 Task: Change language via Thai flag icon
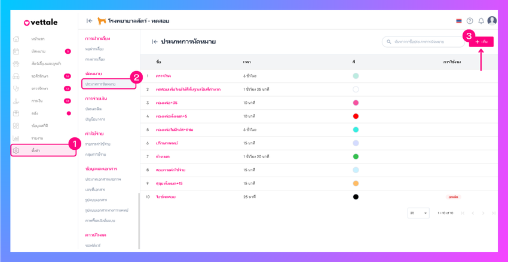pos(459,21)
